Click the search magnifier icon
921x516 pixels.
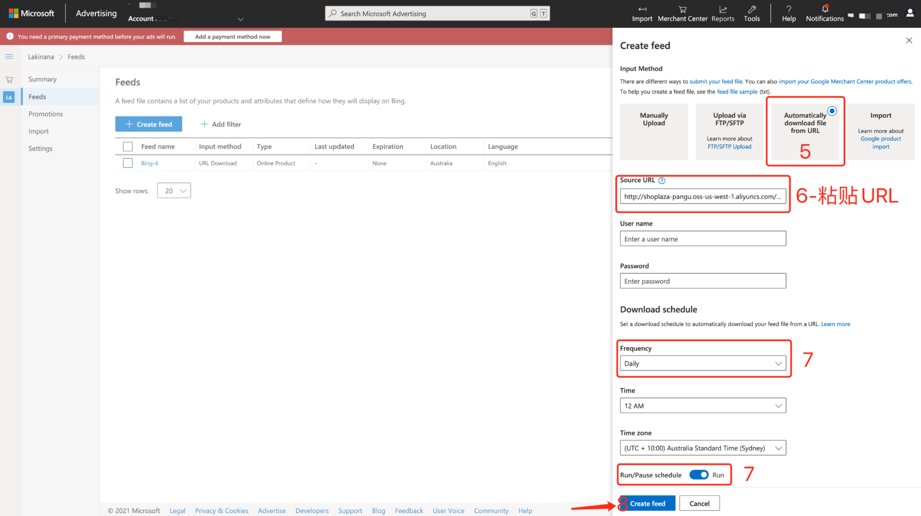click(333, 13)
